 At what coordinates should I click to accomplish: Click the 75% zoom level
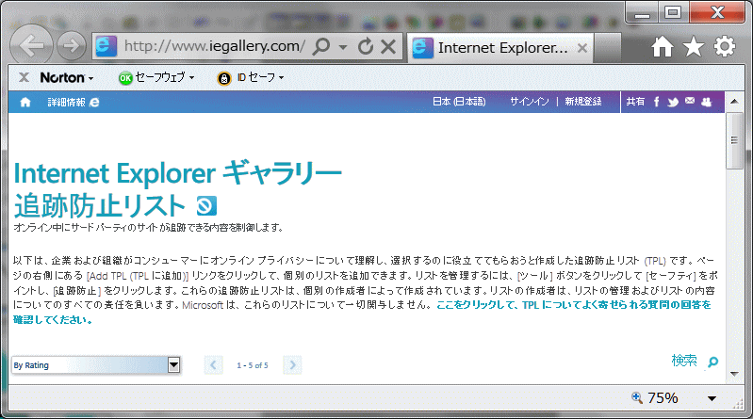(663, 398)
